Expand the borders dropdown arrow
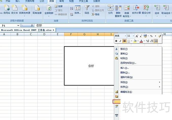 pos(131,41)
